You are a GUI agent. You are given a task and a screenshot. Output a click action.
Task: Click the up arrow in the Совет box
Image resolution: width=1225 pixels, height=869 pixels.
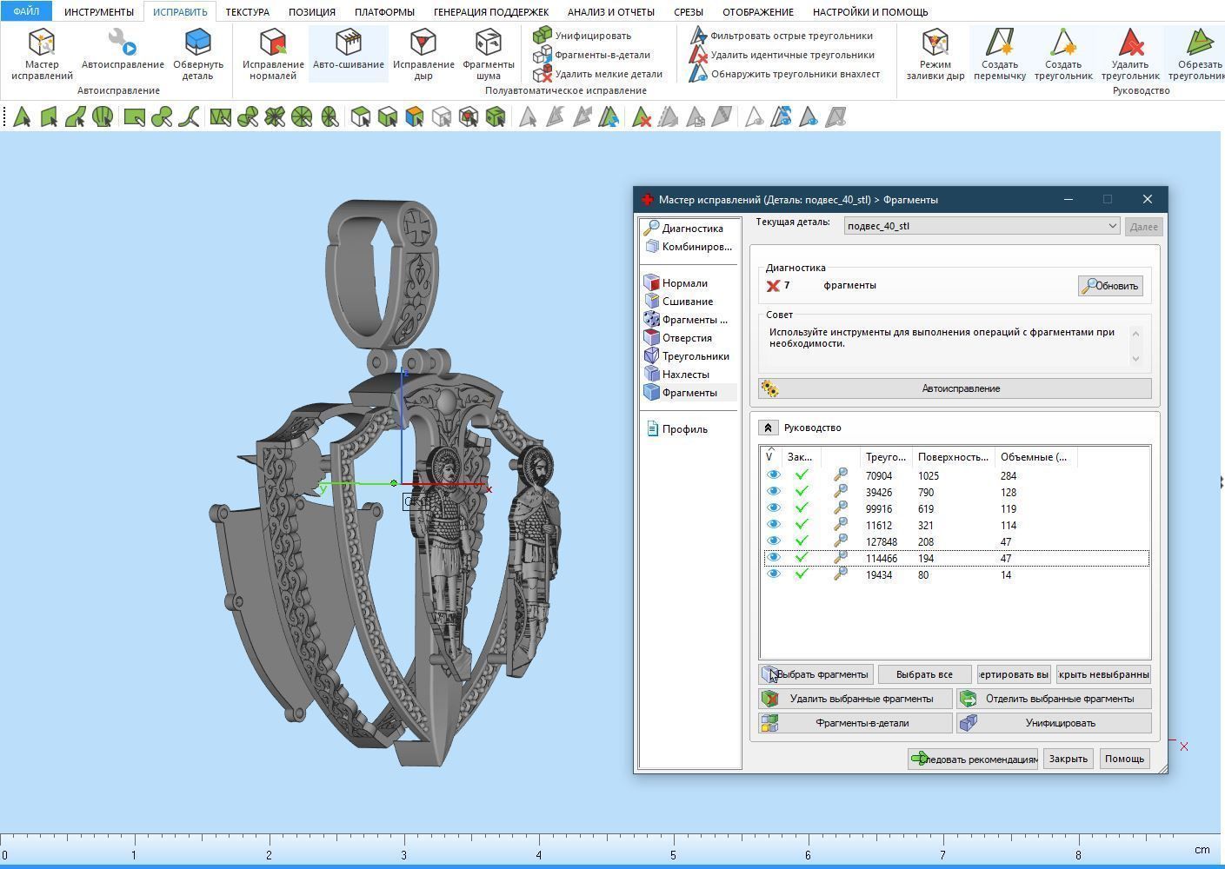click(1135, 333)
